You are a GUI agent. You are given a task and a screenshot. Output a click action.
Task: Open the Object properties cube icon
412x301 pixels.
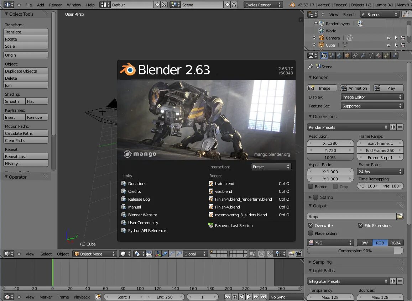tap(347, 56)
